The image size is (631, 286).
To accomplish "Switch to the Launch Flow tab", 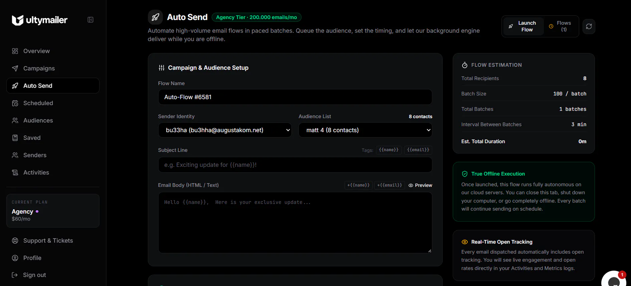I will click(x=523, y=26).
